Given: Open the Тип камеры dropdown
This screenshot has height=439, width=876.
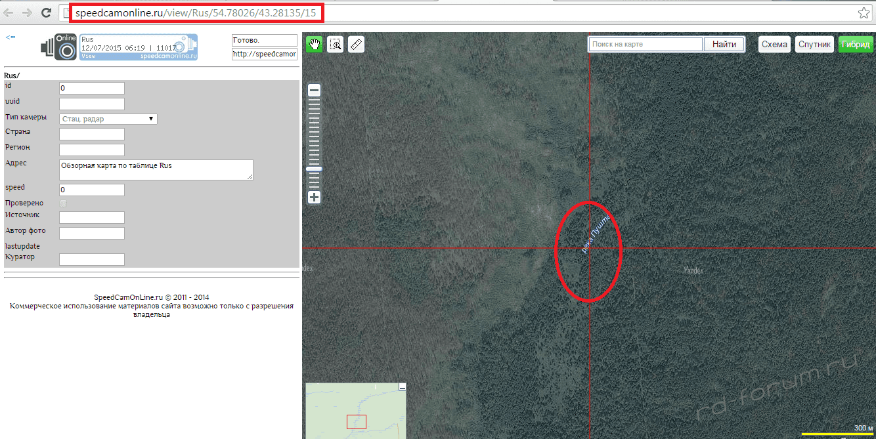Looking at the screenshot, I should click(108, 119).
